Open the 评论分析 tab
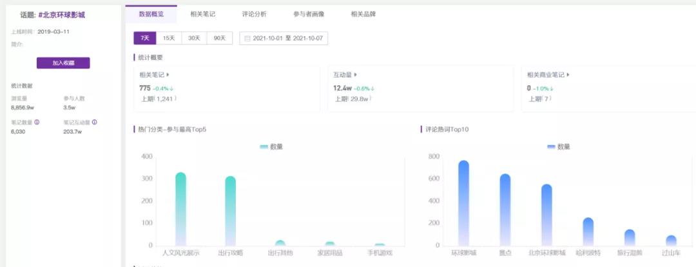This screenshot has width=696, height=267. (x=255, y=14)
